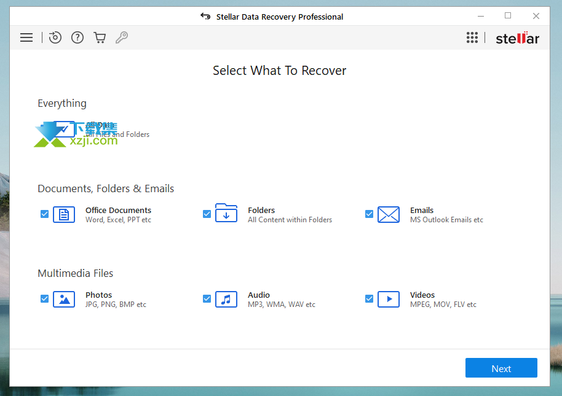Click the shopping cart buy icon

click(x=100, y=37)
